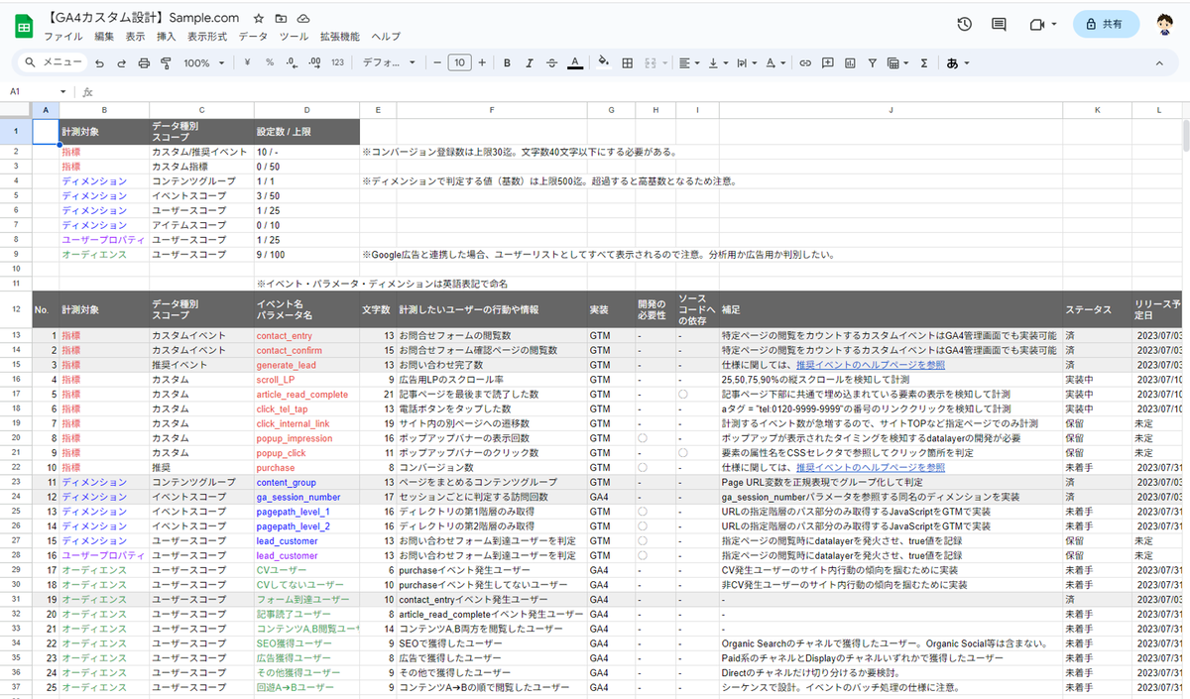
Task: Open the filter views dropdown
Action: [898, 62]
